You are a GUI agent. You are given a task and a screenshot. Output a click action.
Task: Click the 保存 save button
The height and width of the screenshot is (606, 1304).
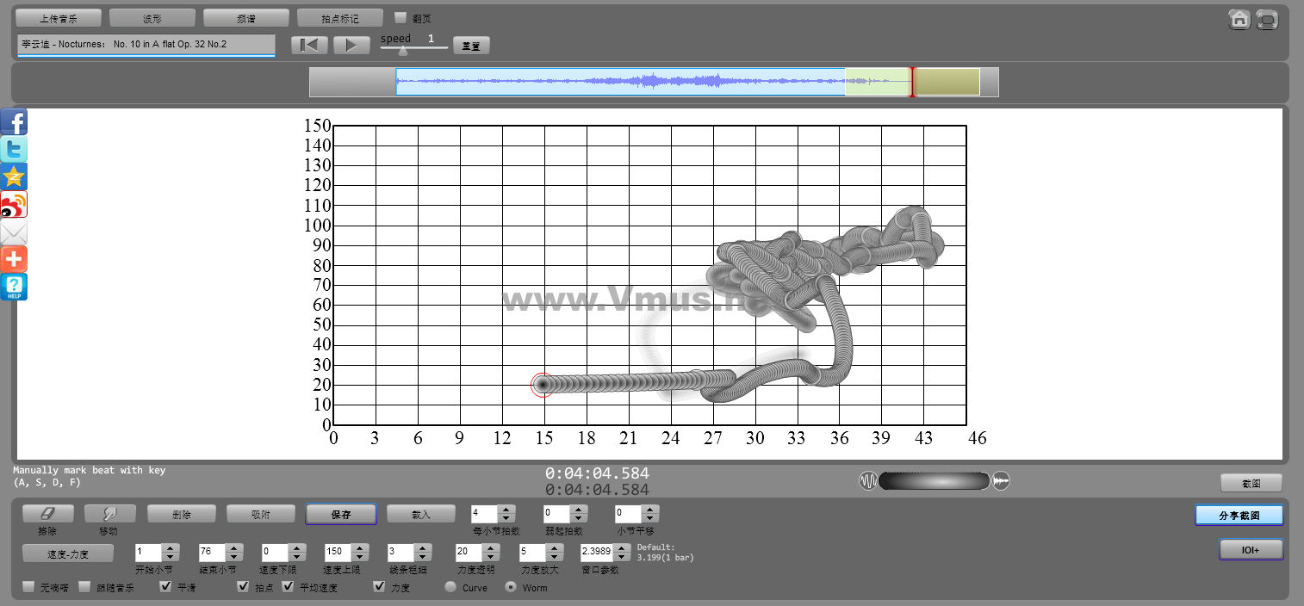click(340, 514)
